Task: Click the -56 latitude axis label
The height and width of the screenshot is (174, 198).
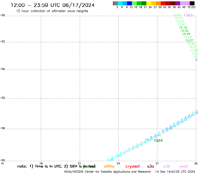Action: point(2,98)
